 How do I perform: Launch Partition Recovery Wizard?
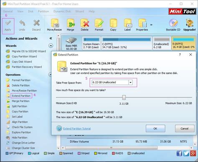click(27, 67)
